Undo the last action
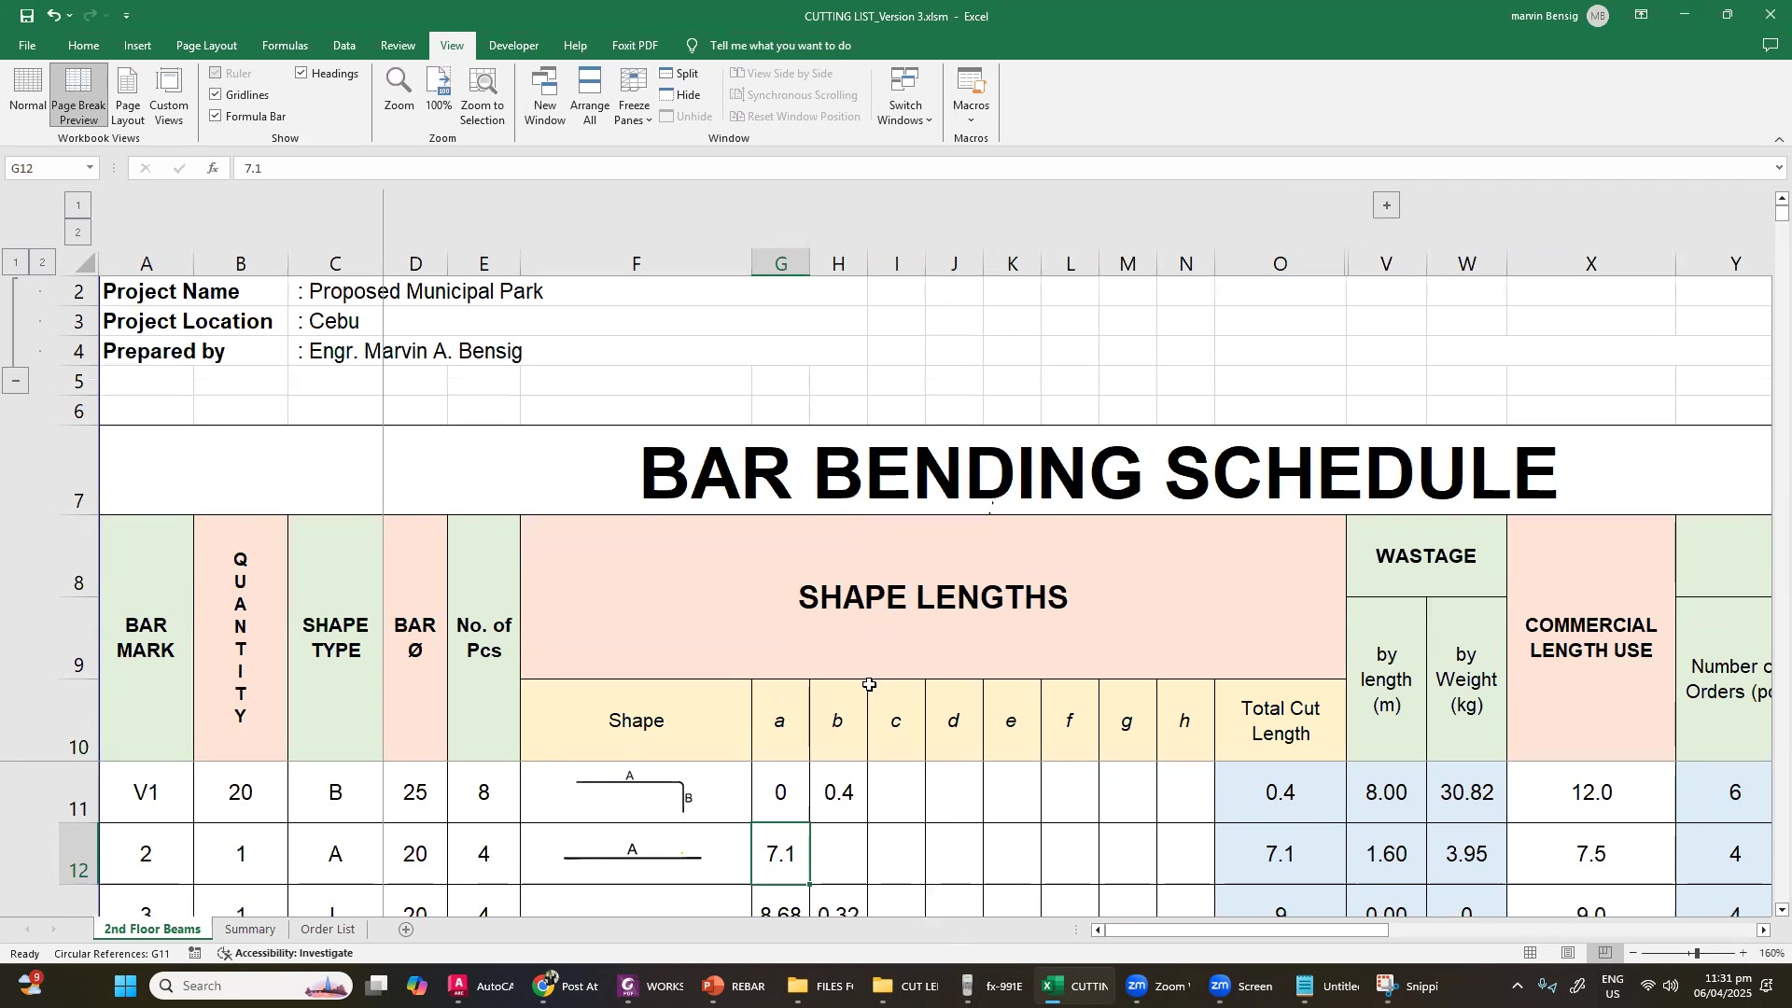Image resolution: width=1792 pixels, height=1008 pixels. coord(54,16)
